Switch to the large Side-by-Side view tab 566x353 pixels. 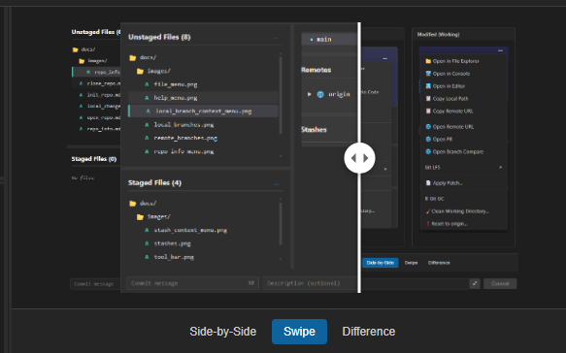tap(222, 332)
